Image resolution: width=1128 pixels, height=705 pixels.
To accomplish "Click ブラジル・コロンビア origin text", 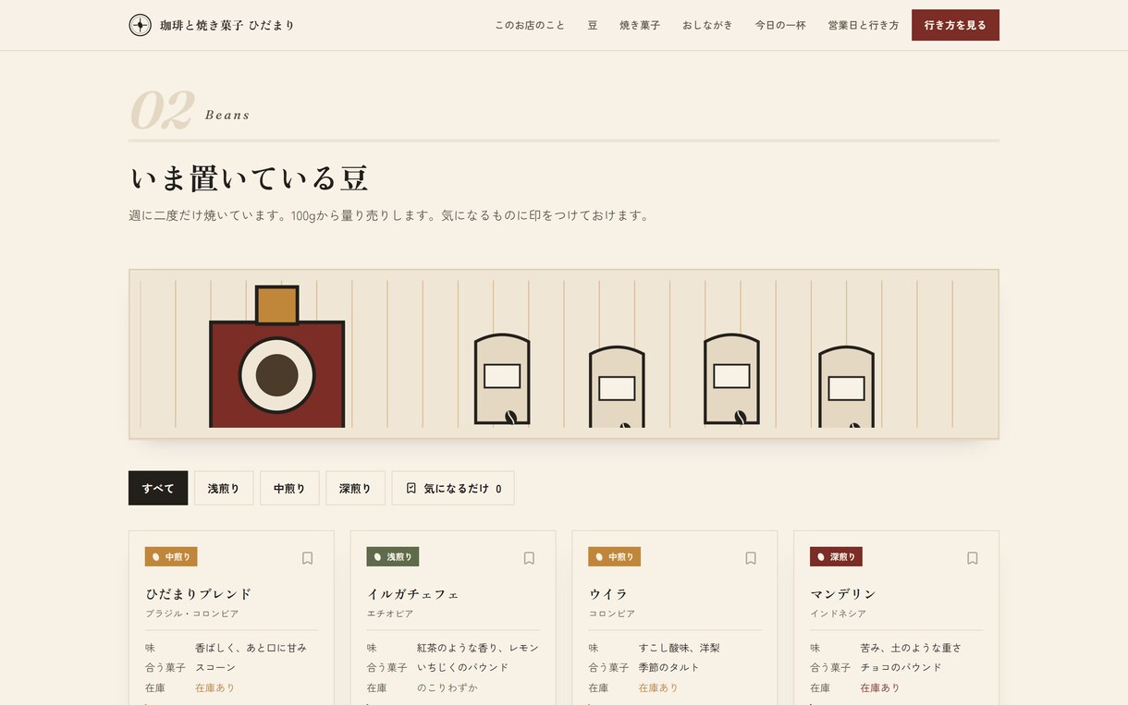I will (192, 614).
